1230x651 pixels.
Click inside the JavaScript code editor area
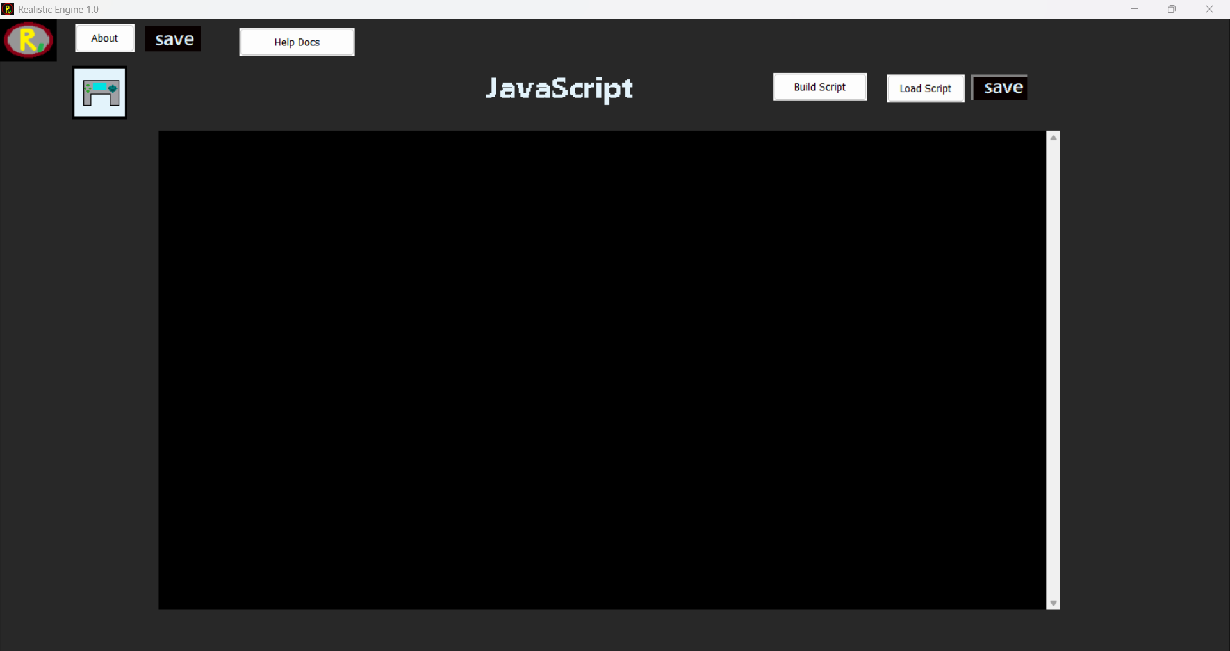(x=602, y=370)
